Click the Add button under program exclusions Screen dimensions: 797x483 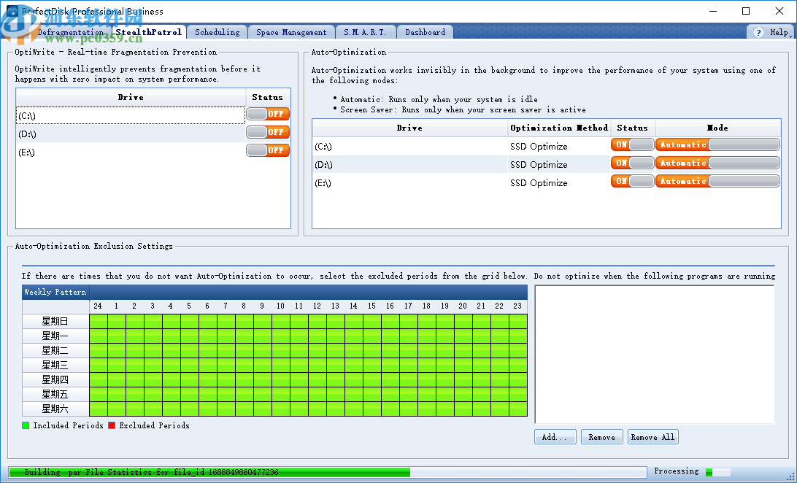(555, 436)
